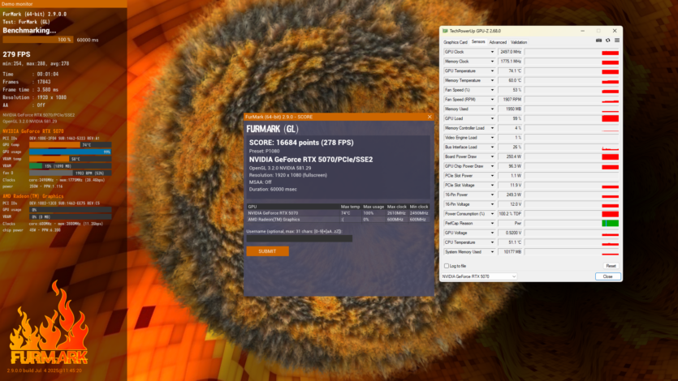678x381 pixels.
Task: Click the GPU-Z screenshot camera icon
Action: 598,40
